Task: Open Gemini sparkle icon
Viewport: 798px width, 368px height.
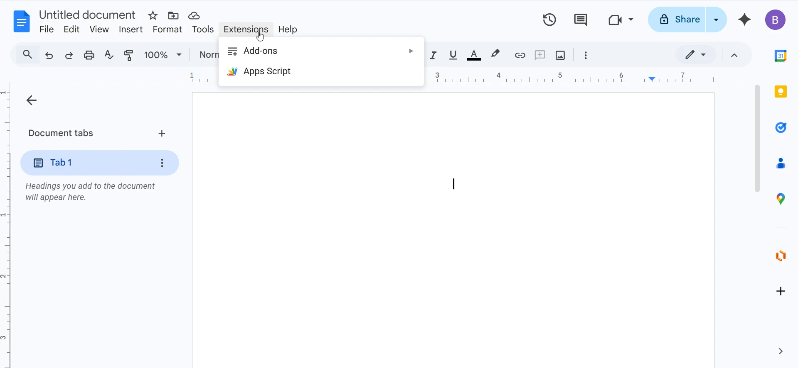Action: [744, 19]
